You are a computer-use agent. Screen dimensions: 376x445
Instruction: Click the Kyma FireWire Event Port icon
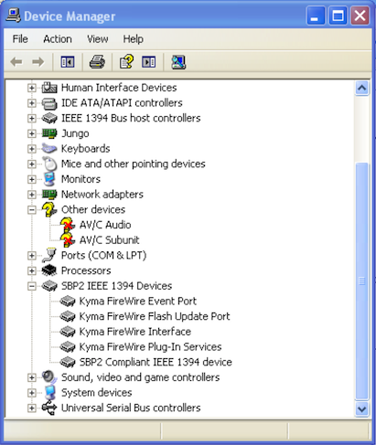coord(68,301)
